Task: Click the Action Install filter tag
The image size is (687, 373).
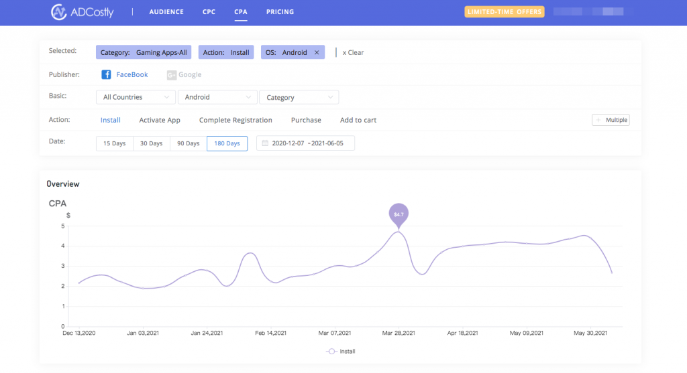Action: click(226, 52)
